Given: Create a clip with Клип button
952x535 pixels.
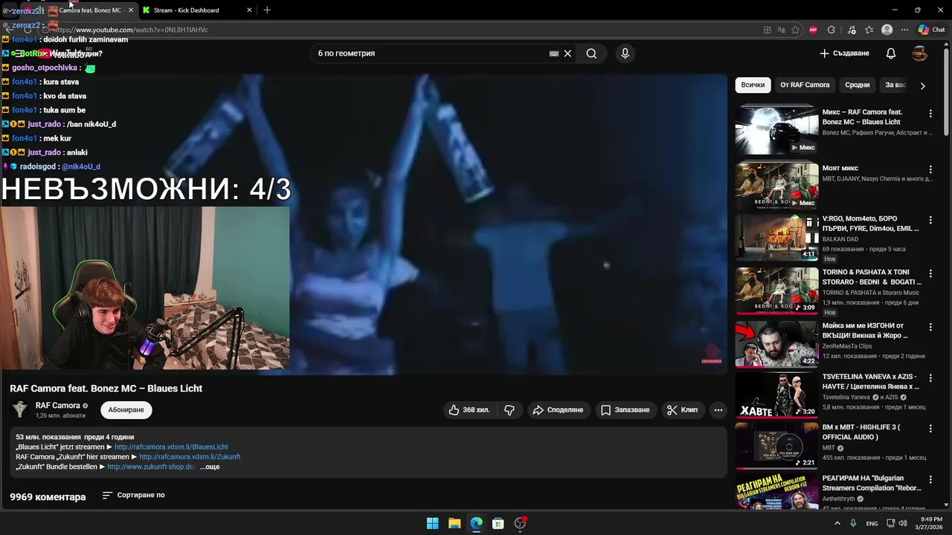Looking at the screenshot, I should click(683, 409).
